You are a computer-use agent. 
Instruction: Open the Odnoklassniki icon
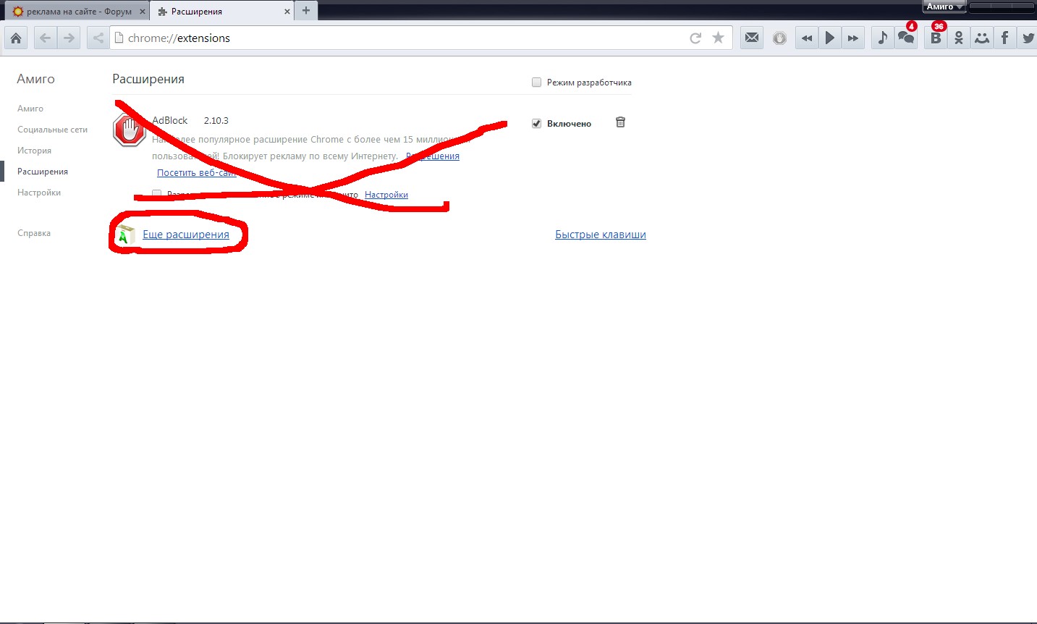tap(959, 38)
